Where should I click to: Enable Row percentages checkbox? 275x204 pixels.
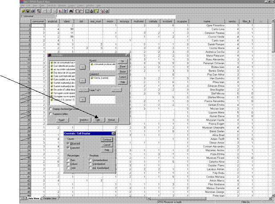click(68, 160)
